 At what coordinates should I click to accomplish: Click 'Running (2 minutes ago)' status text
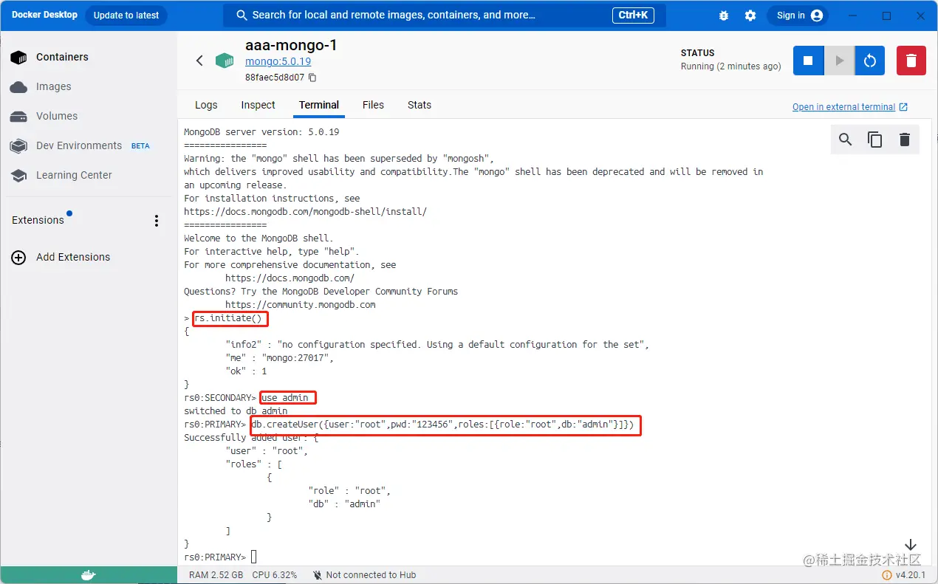click(x=730, y=66)
